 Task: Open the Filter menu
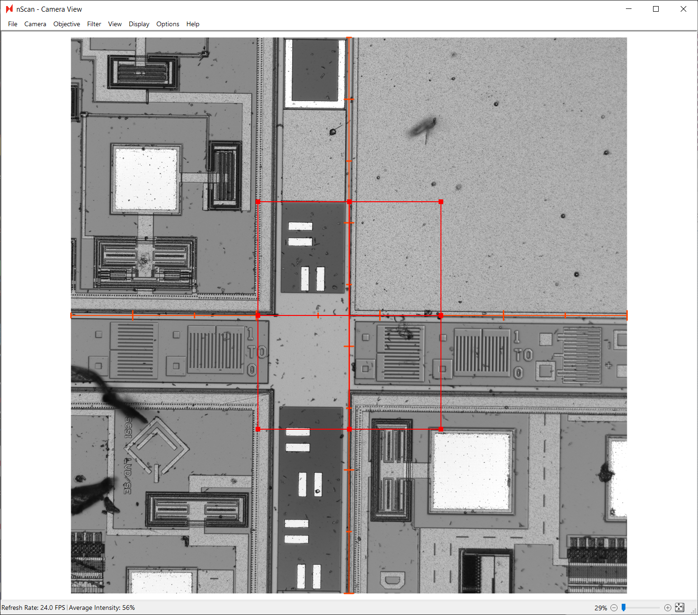click(x=94, y=24)
